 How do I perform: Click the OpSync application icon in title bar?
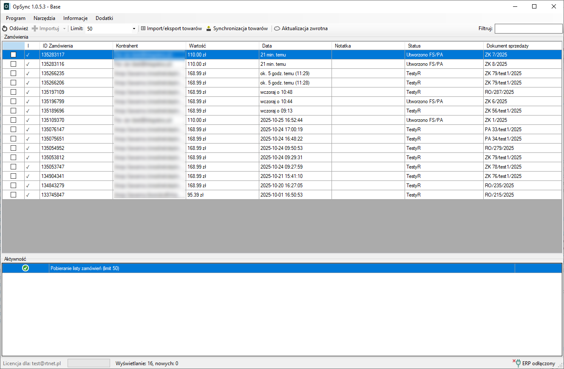click(6, 6)
